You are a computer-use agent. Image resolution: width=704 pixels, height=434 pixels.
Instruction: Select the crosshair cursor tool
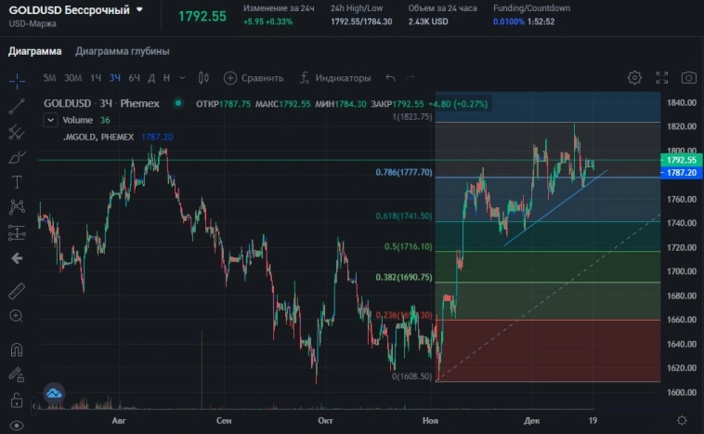[17, 81]
